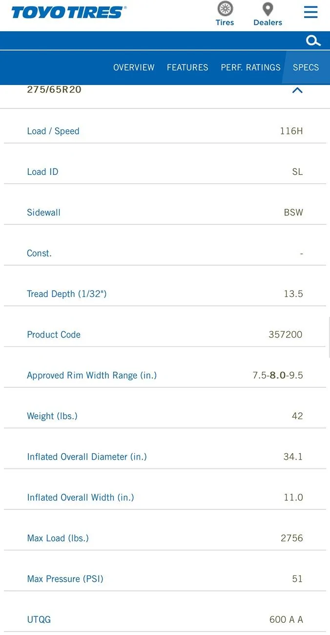Click the Tires text link in header
The image size is (330, 635).
tap(225, 22)
